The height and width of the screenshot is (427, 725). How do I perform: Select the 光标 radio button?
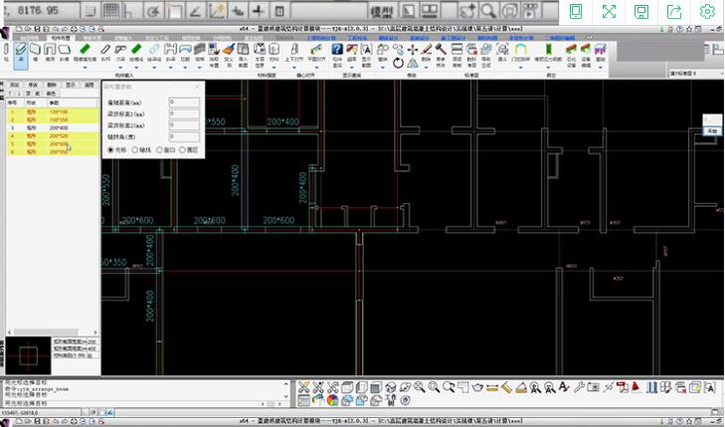(110, 149)
